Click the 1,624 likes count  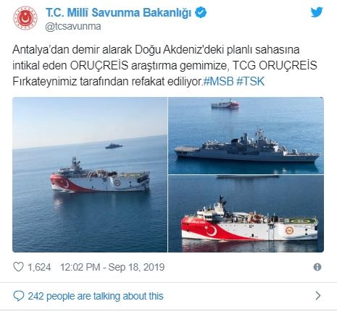tap(39, 267)
